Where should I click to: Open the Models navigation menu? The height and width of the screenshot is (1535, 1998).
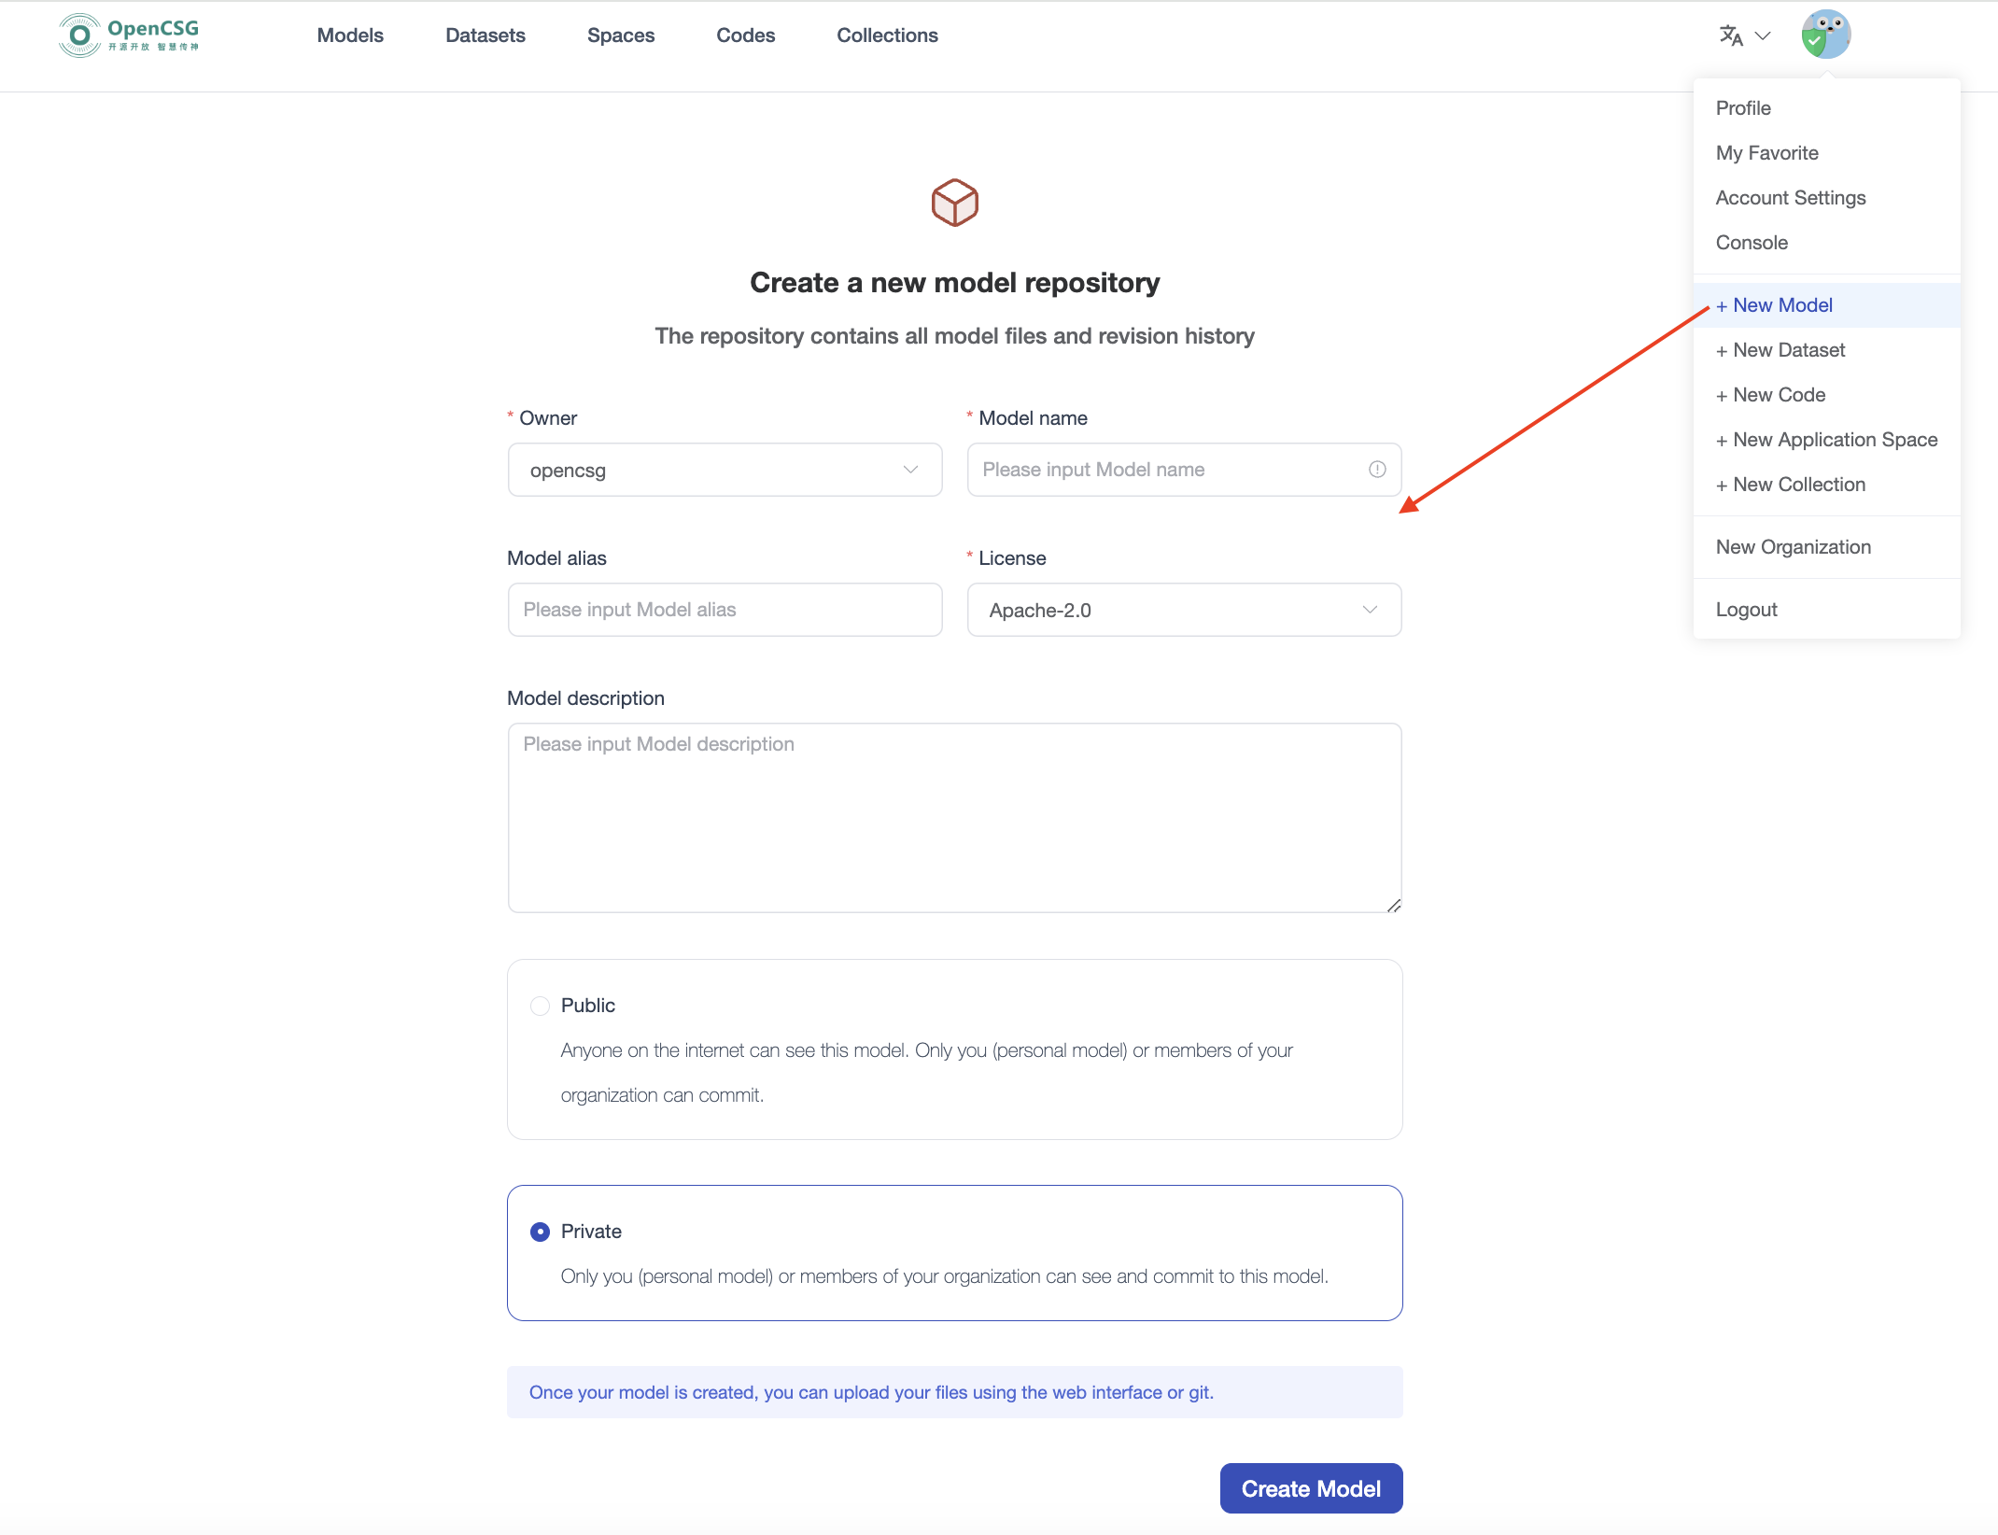point(350,35)
